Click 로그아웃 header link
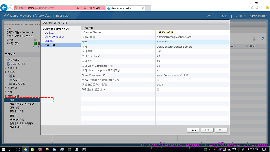This screenshot has height=152, width=270. [x=240, y=16]
